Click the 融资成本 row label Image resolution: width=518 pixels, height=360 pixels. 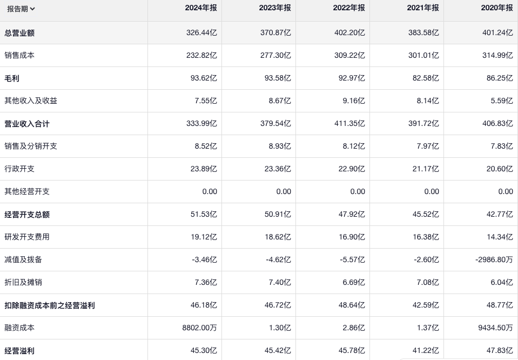(x=19, y=328)
